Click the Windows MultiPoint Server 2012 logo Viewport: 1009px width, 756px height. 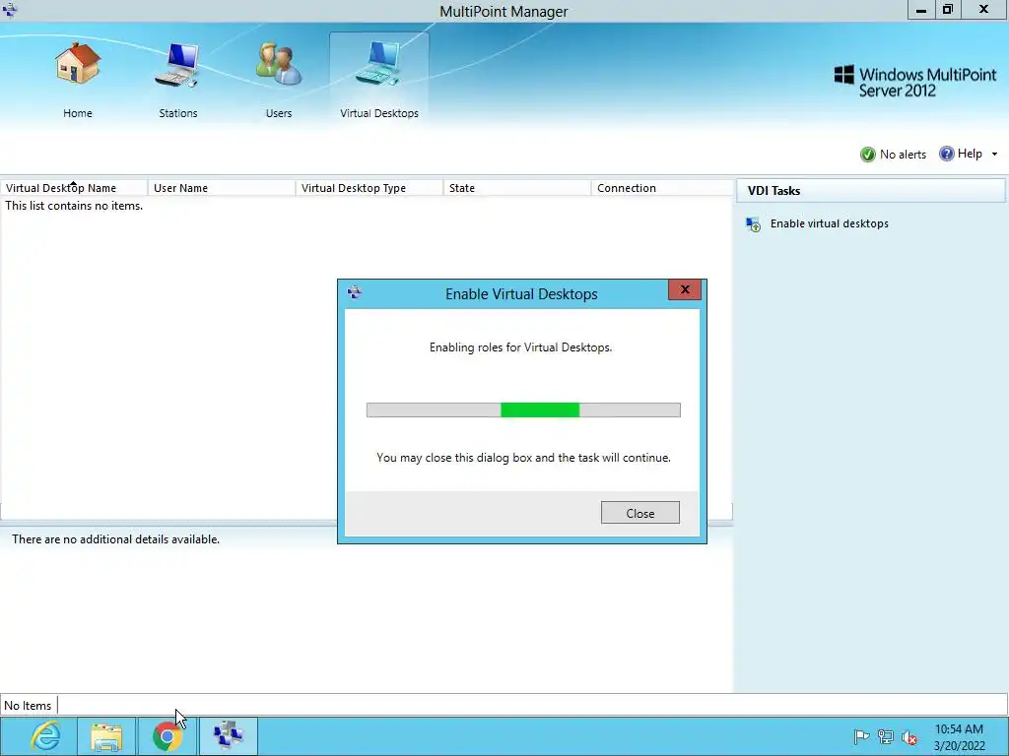pyautogui.click(x=915, y=82)
